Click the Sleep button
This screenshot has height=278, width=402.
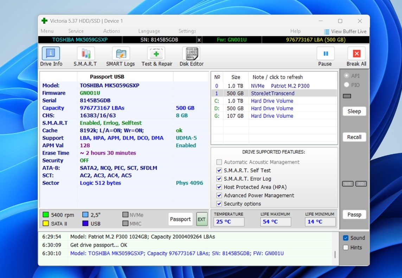(x=354, y=111)
